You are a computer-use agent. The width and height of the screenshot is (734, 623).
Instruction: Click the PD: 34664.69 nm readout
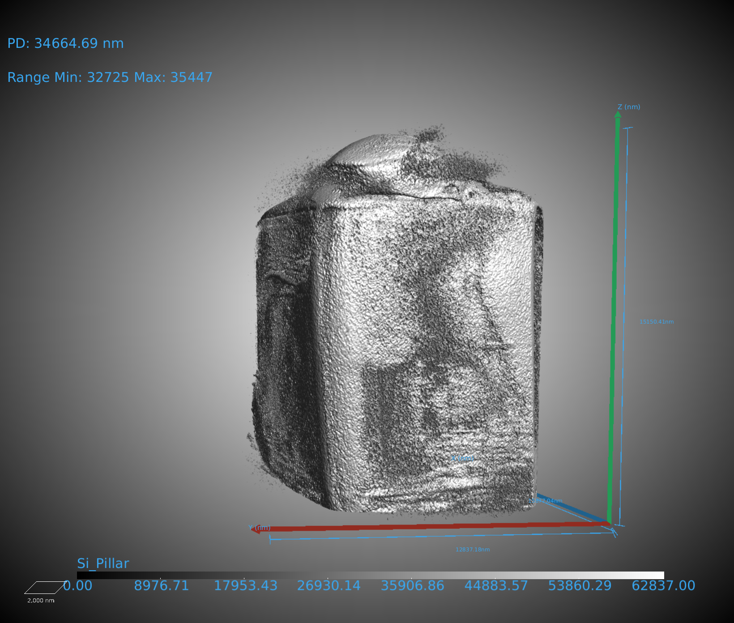(65, 43)
